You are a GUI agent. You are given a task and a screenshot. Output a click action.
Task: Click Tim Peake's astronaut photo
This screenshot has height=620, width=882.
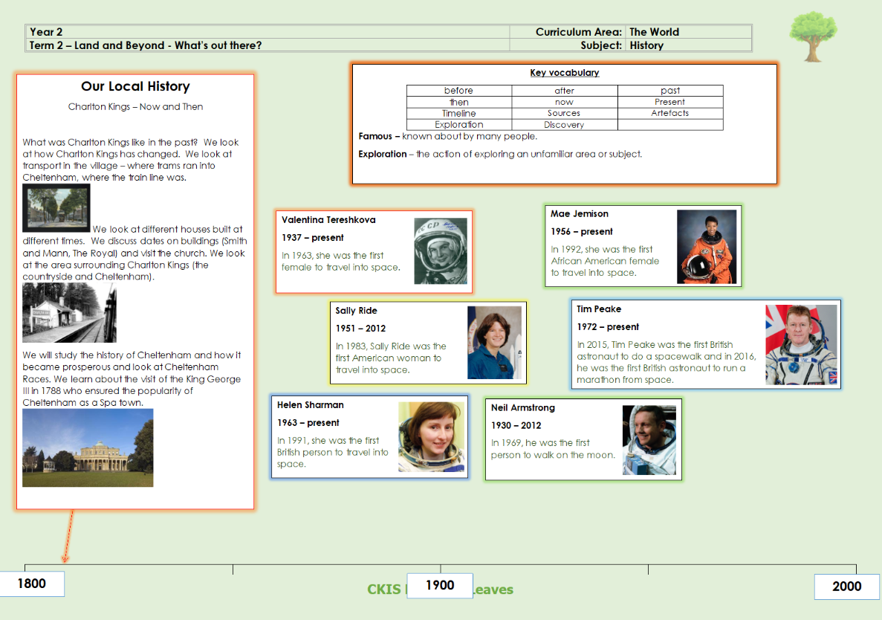(802, 345)
